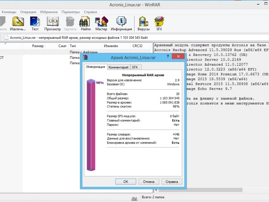Click the SFX toolbar icon
This screenshot has height=202, width=269.
point(159,24)
